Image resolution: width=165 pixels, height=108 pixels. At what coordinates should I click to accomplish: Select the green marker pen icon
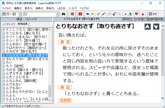pyautogui.click(x=99, y=14)
